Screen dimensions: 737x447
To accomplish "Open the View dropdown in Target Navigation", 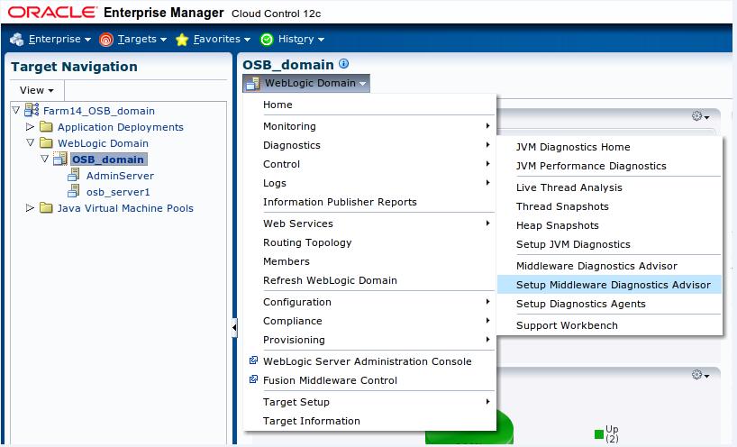I will [37, 90].
